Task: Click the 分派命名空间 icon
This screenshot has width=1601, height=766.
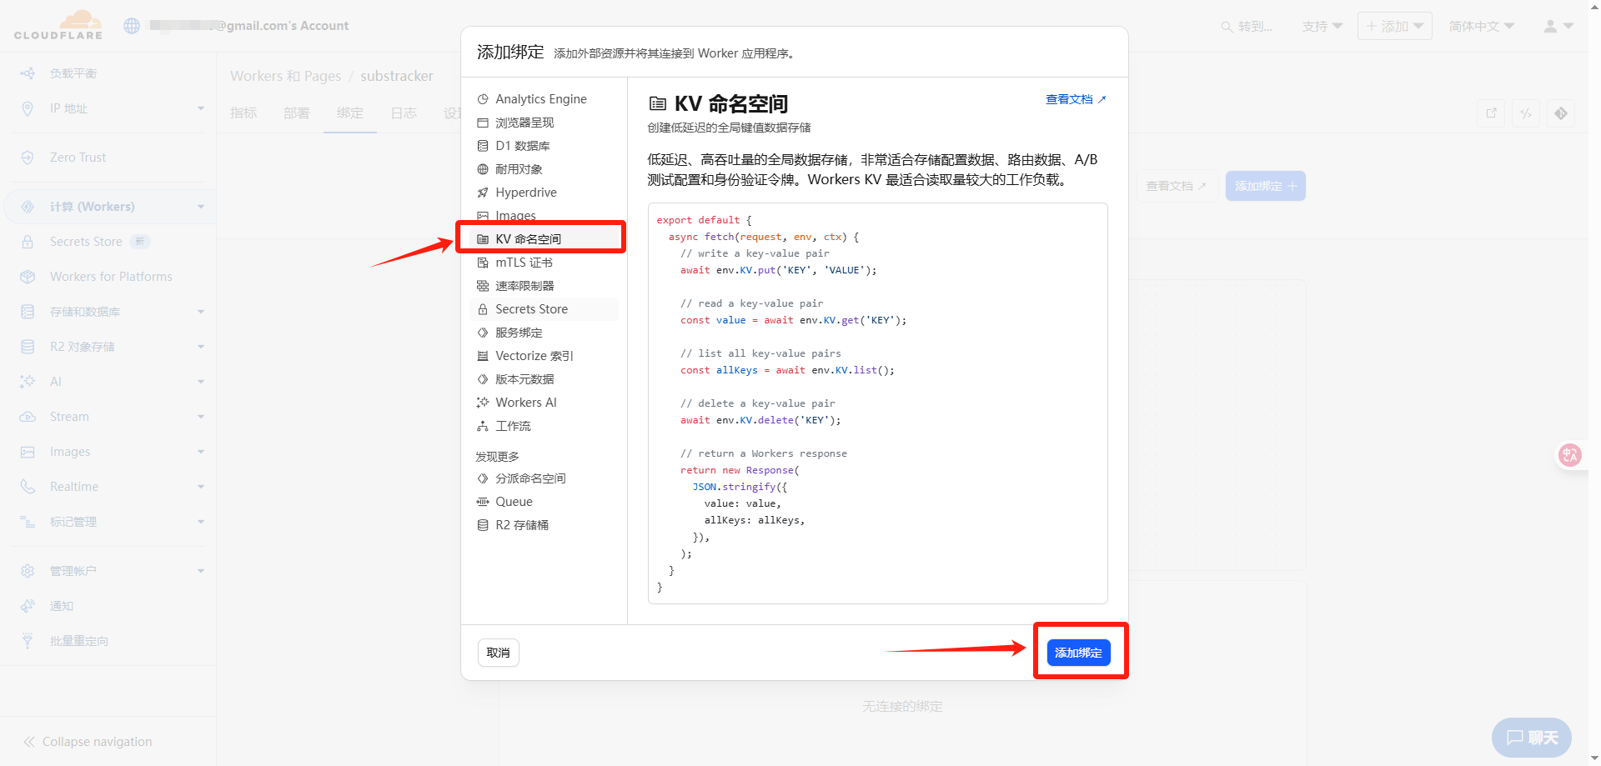Action: coord(483,478)
